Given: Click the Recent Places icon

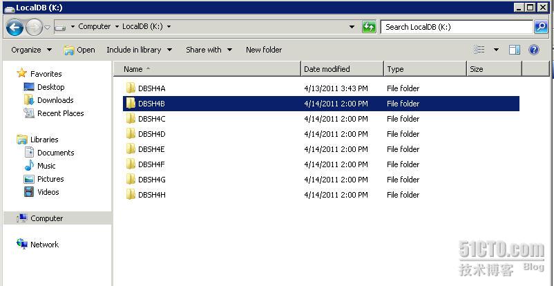Looking at the screenshot, I should pos(29,113).
